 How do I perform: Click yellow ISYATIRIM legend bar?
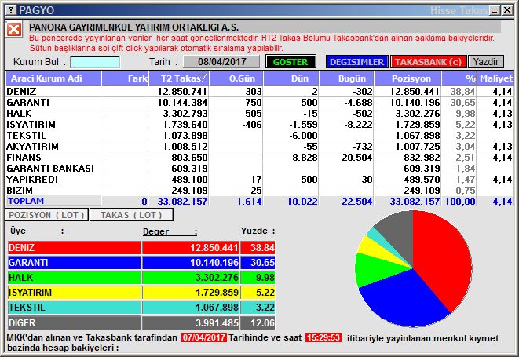(74, 293)
